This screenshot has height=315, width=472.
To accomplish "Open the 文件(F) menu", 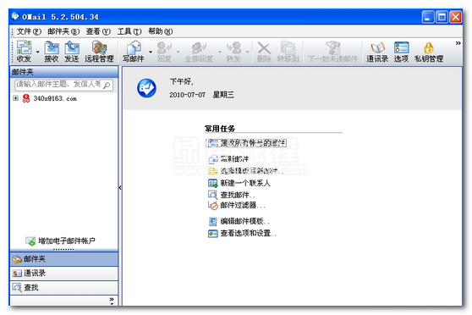I will coord(29,31).
